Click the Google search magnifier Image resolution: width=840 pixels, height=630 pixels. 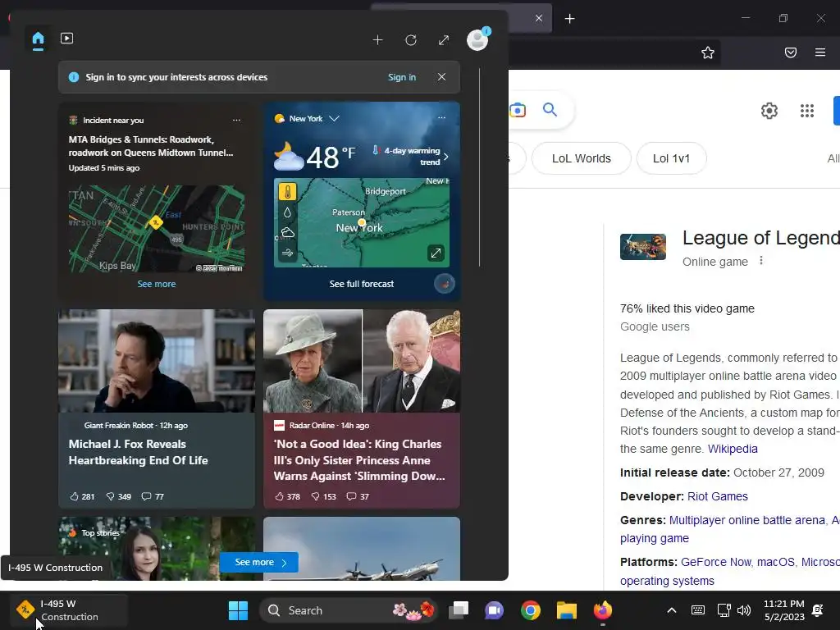pyautogui.click(x=550, y=110)
